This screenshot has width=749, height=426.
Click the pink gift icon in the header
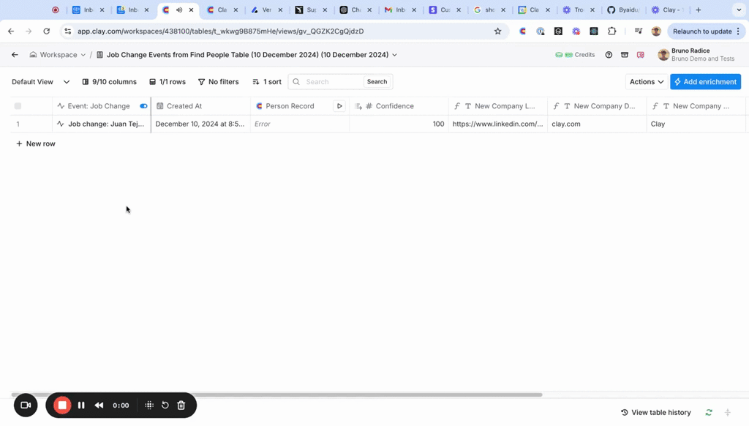click(641, 55)
